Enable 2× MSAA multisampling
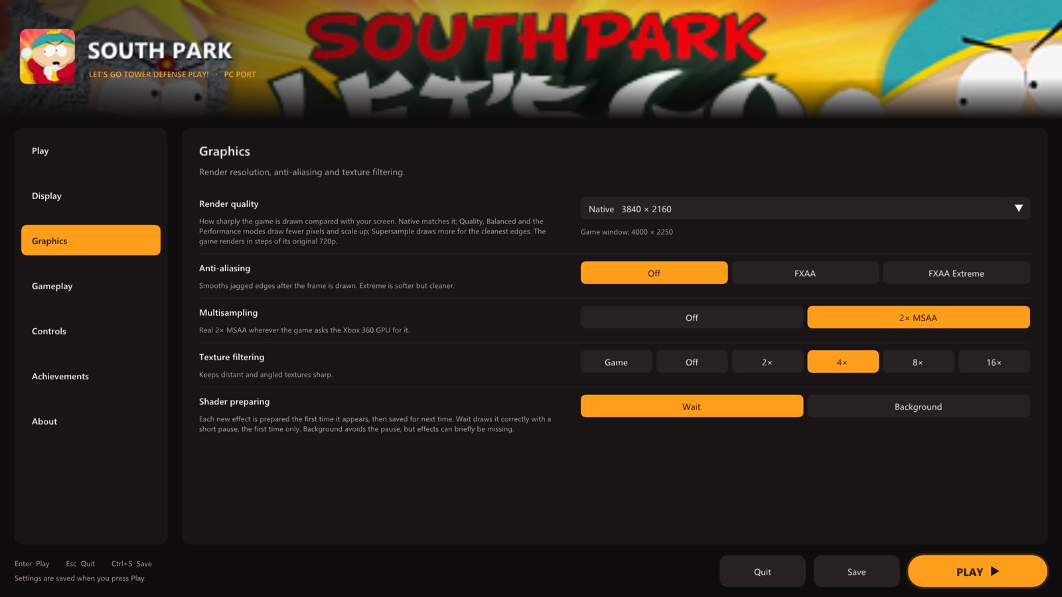This screenshot has height=597, width=1062. tap(919, 317)
